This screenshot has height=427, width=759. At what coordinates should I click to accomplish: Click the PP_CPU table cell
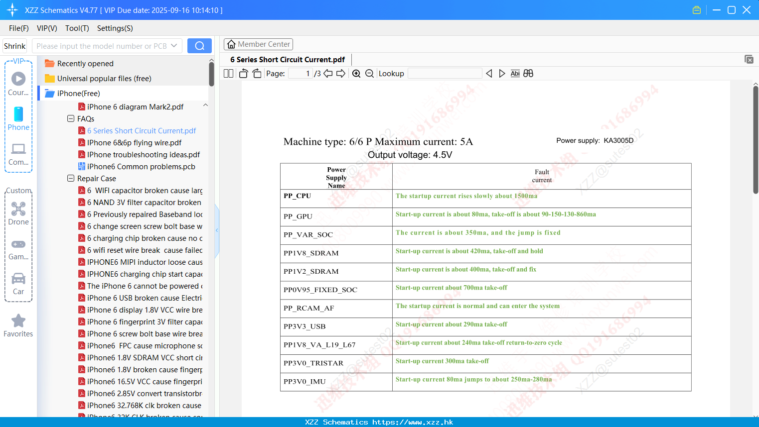click(x=336, y=199)
